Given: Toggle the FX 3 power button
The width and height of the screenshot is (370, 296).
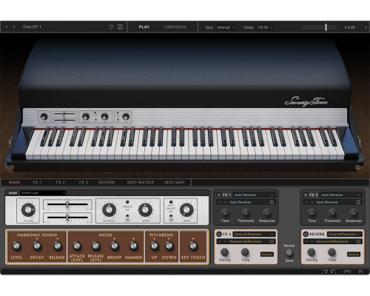Looking at the screenshot, I should 219,234.
